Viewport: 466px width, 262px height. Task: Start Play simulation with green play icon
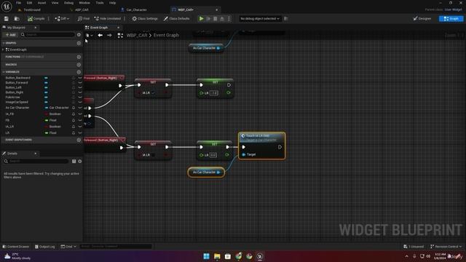(x=201, y=19)
